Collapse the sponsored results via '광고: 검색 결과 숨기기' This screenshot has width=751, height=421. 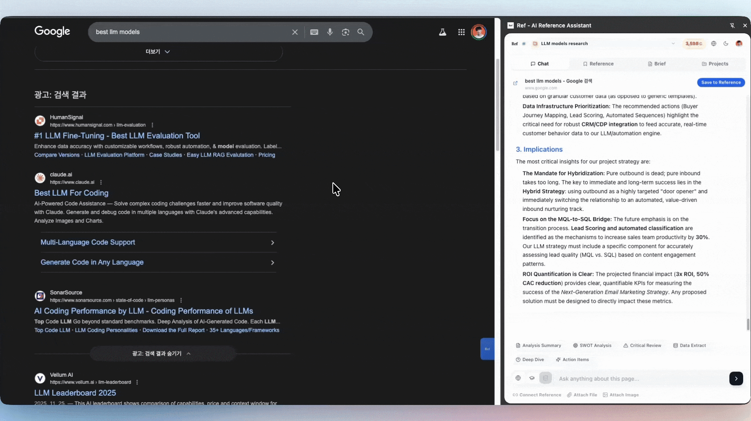point(161,354)
